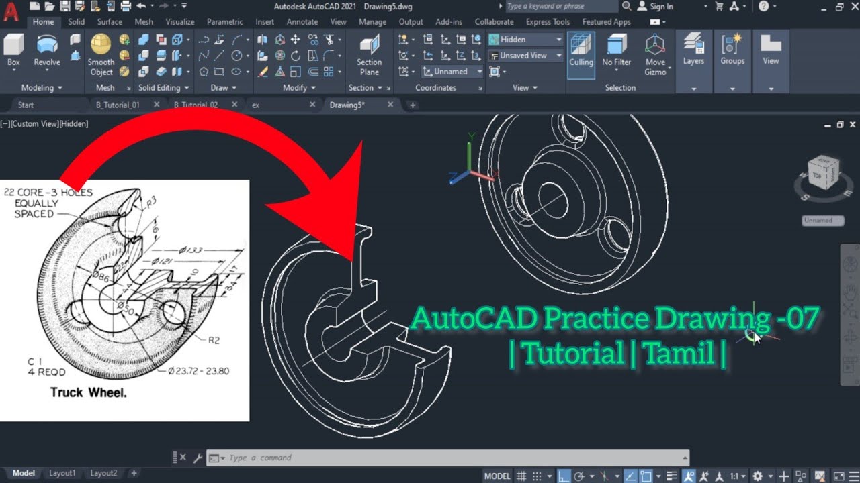Select the Polygon draw tool

tap(204, 72)
